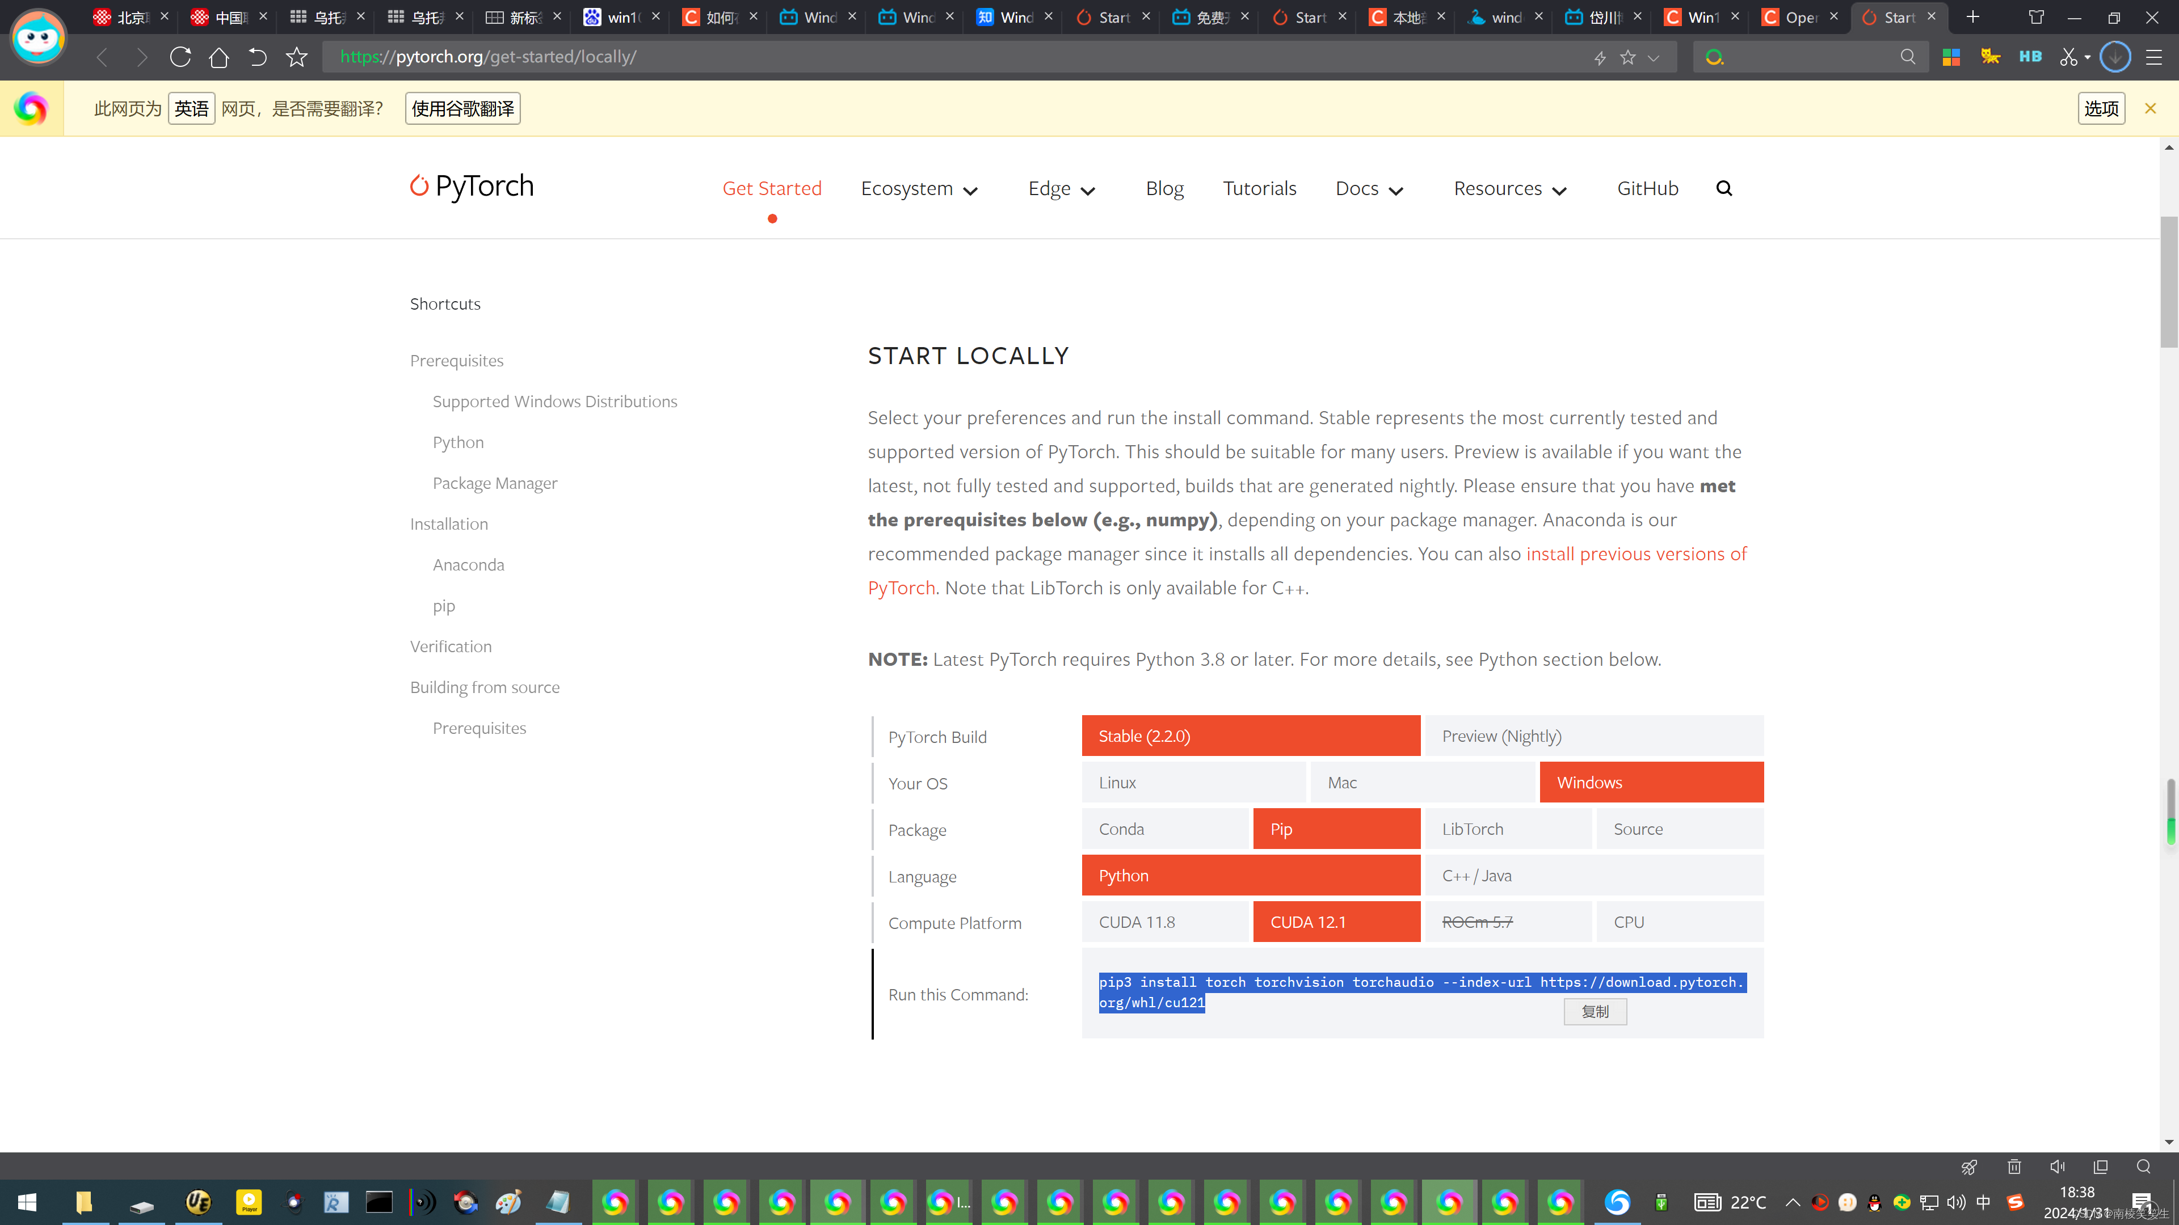Image resolution: width=2179 pixels, height=1225 pixels.
Task: Select Preview (Nightly) build option
Action: [1593, 736]
